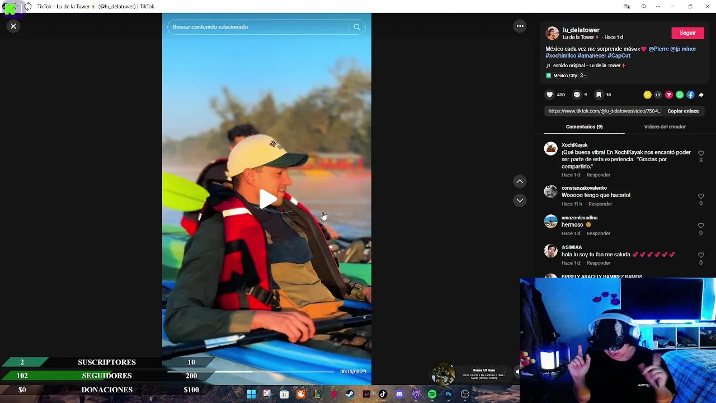
Task: Refresh the page from title bar icon
Action: click(27, 6)
